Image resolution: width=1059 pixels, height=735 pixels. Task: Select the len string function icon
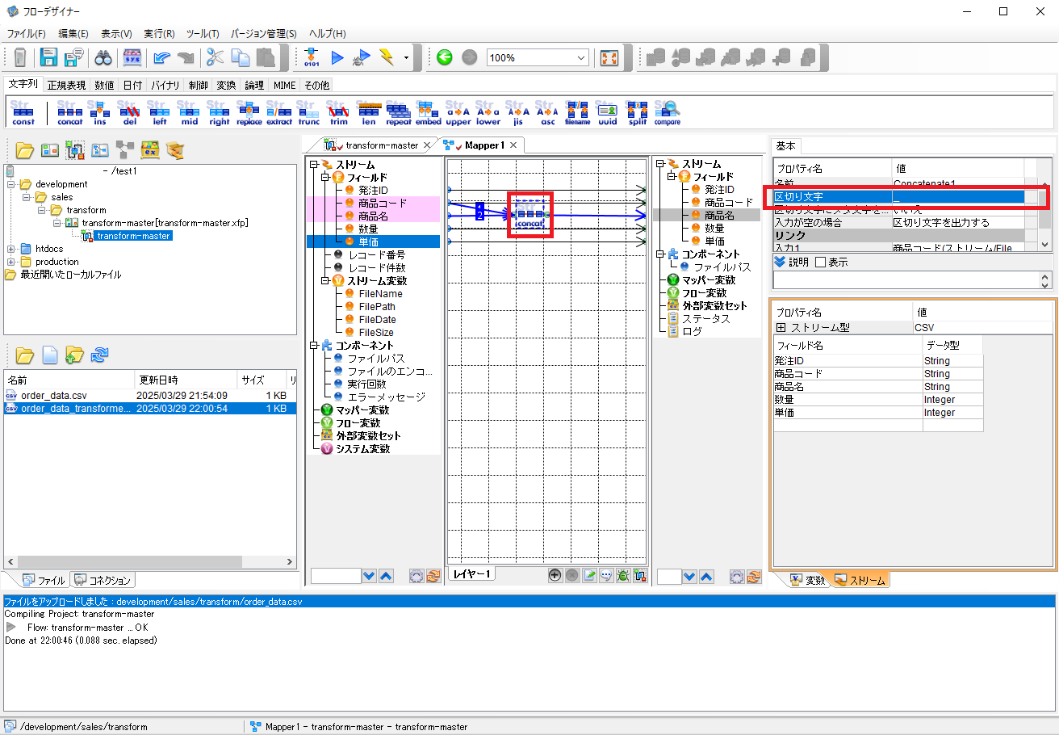(x=368, y=112)
